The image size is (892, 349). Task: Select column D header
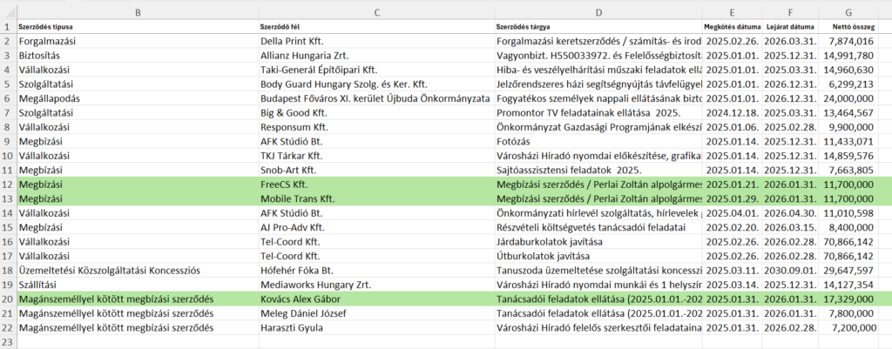pos(598,11)
